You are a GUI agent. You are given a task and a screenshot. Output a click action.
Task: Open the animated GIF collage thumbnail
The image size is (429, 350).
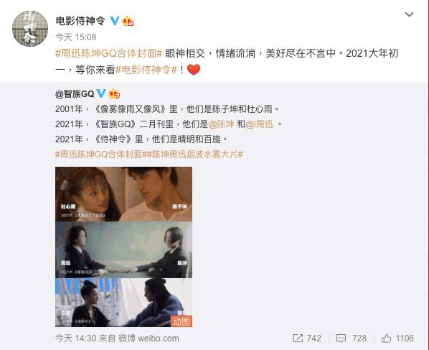click(x=123, y=247)
